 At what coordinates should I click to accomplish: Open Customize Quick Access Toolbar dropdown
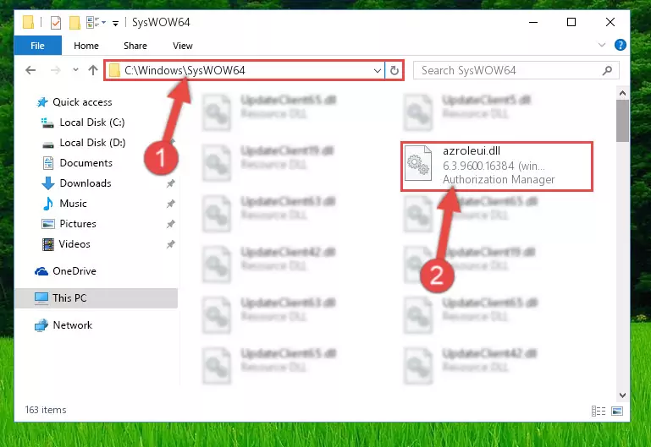click(x=115, y=23)
